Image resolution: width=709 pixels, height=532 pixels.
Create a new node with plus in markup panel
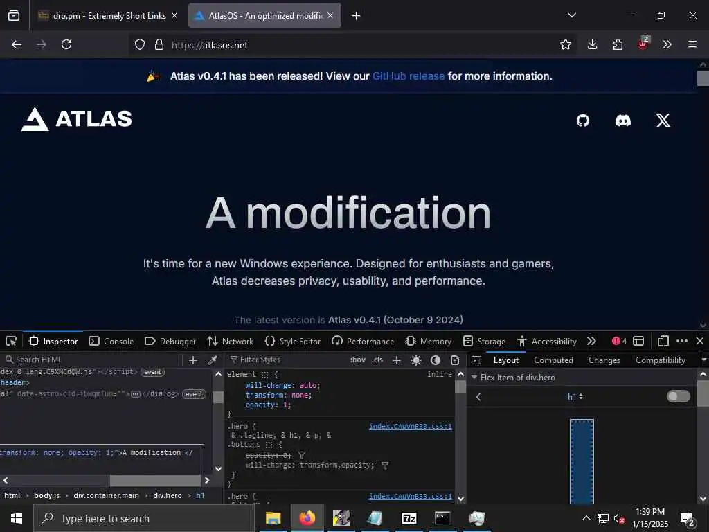point(193,360)
